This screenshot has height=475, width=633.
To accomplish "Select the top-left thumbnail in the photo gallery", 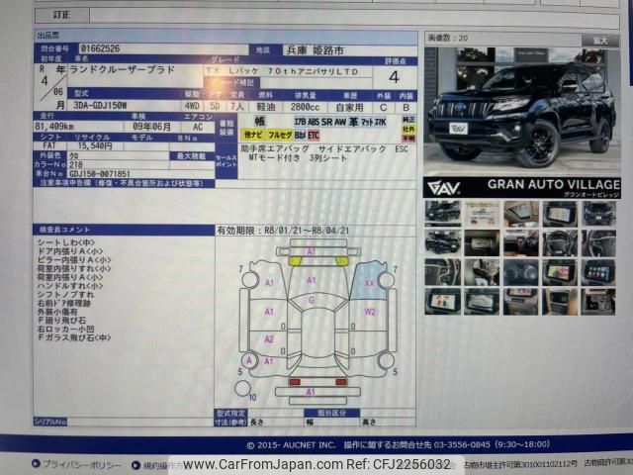I will point(442,214).
